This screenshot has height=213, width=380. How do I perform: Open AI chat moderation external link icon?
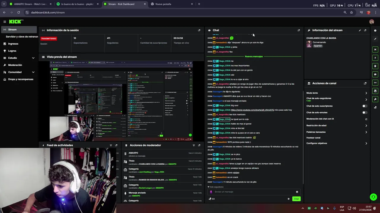pyautogui.click(x=366, y=119)
